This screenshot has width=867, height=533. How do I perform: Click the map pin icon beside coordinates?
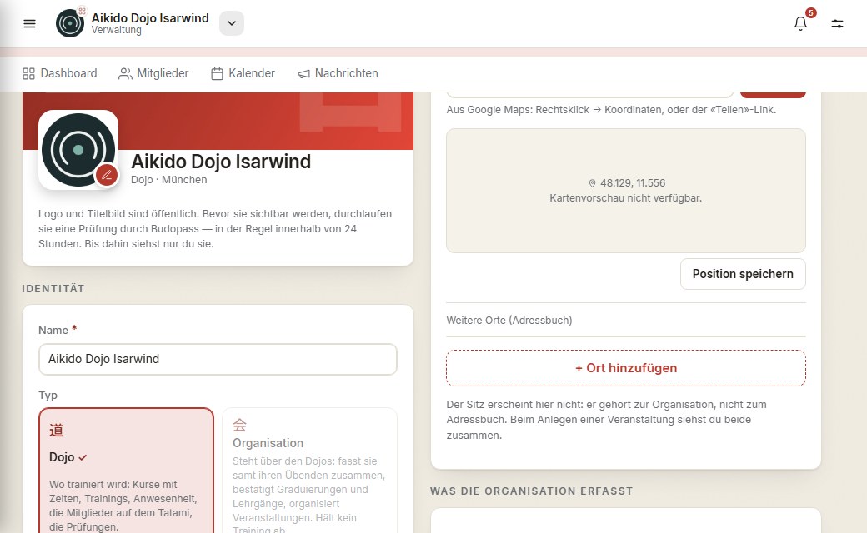[592, 183]
